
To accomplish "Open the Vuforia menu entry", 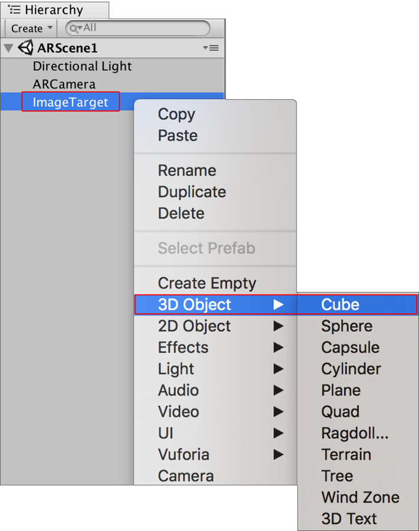I will [x=216, y=454].
